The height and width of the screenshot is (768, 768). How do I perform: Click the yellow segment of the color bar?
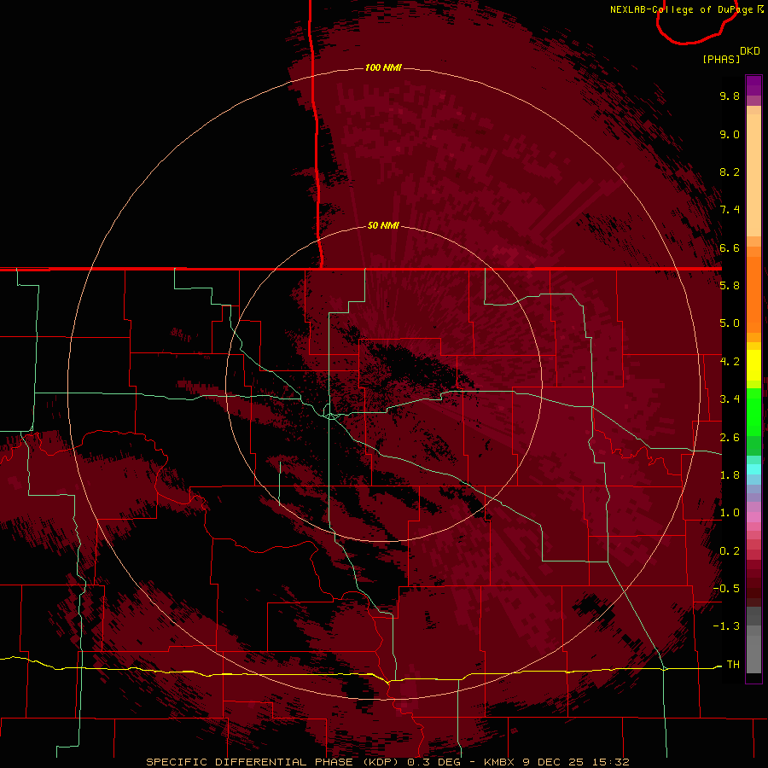pyautogui.click(x=753, y=365)
